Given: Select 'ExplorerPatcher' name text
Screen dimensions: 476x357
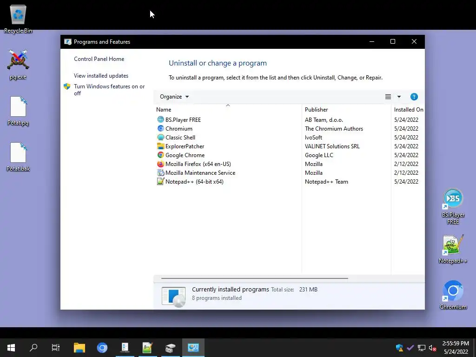Looking at the screenshot, I should (x=185, y=146).
